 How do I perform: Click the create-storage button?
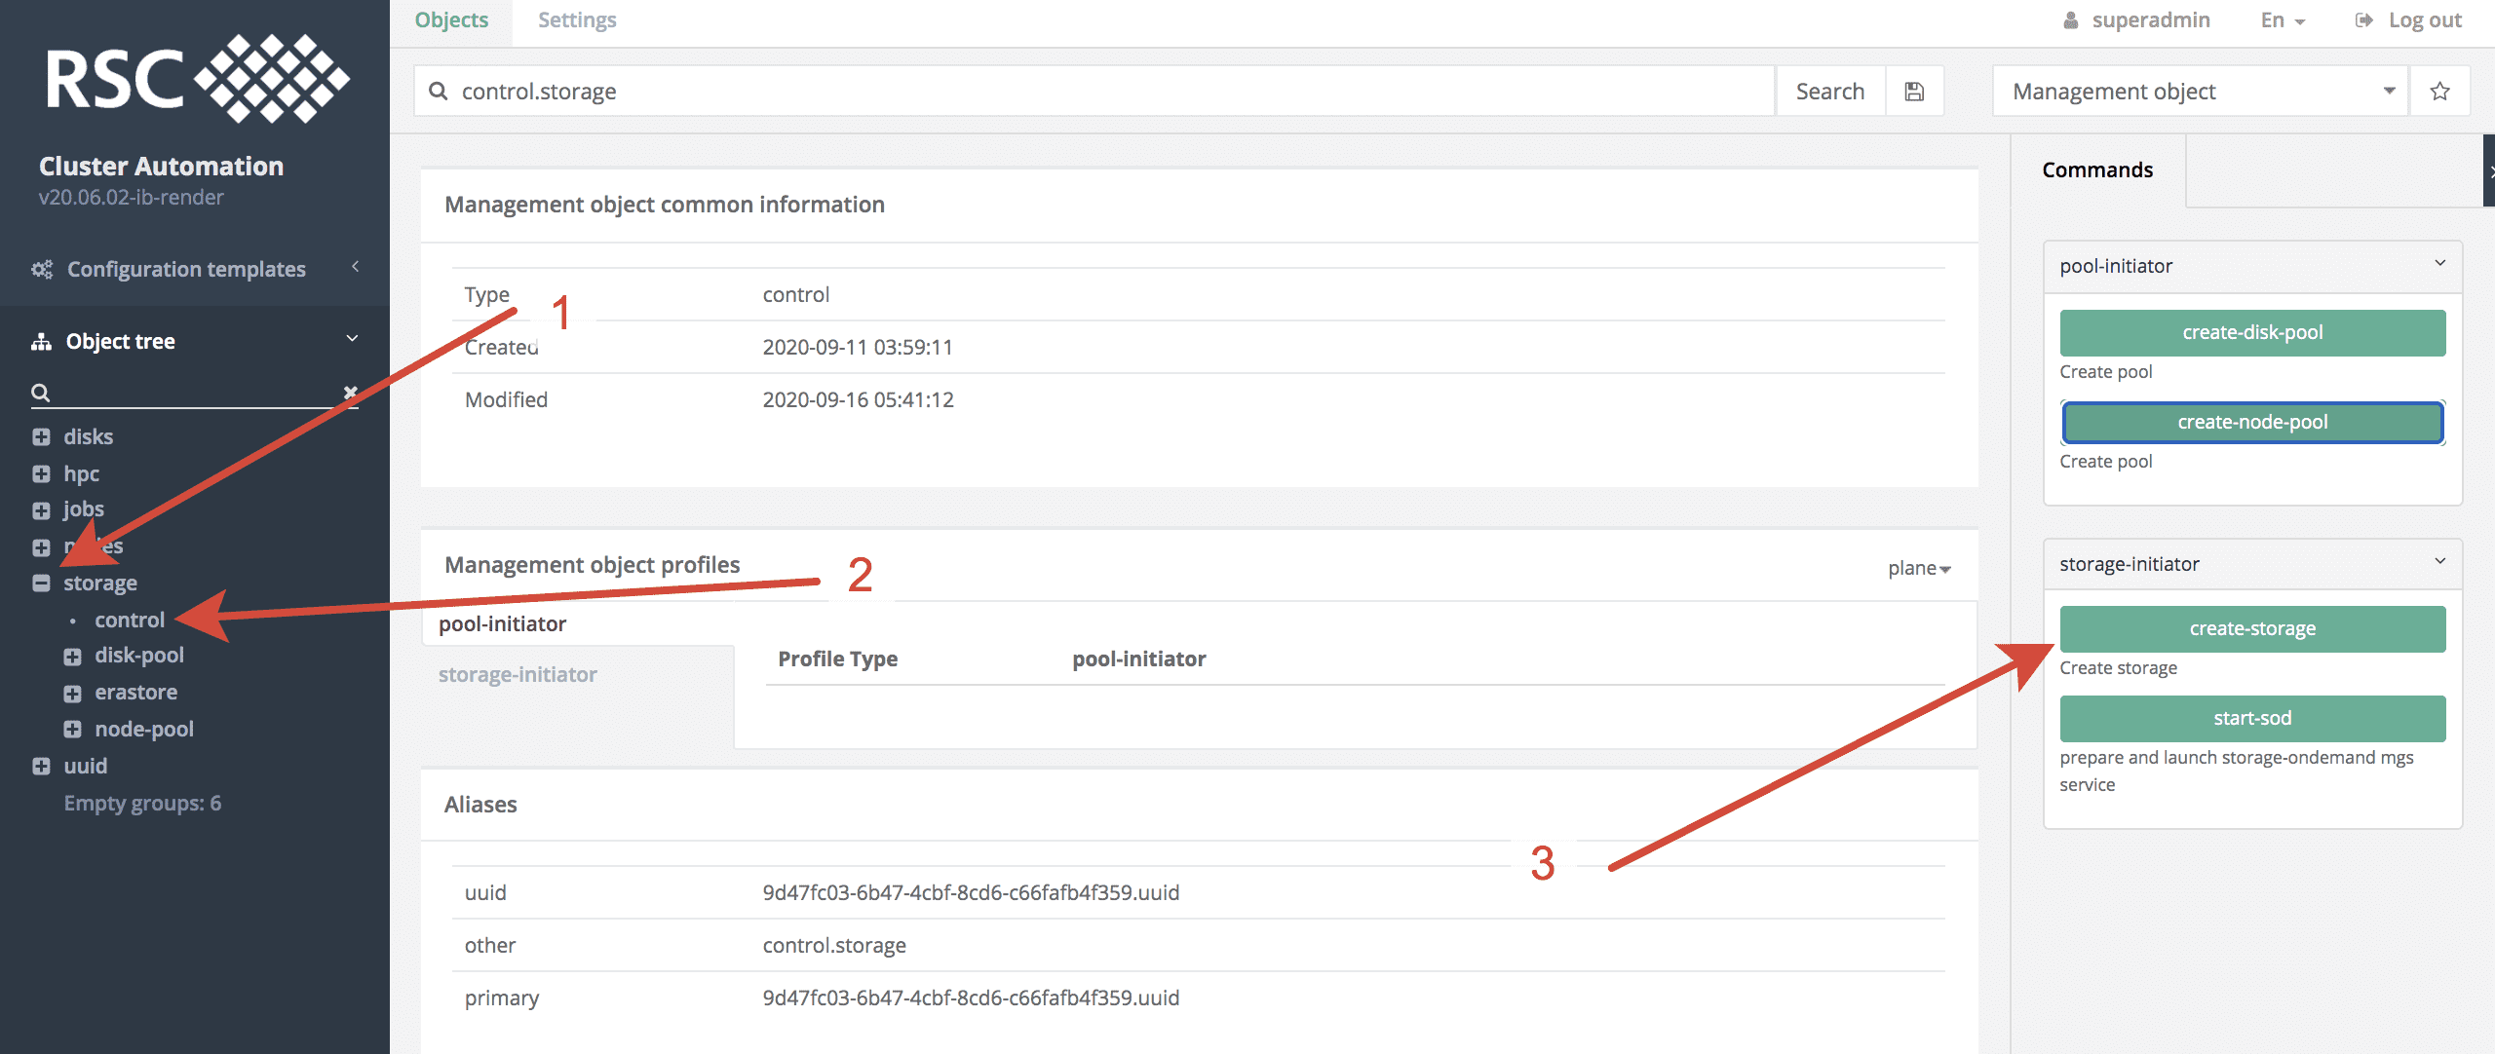pyautogui.click(x=2251, y=629)
